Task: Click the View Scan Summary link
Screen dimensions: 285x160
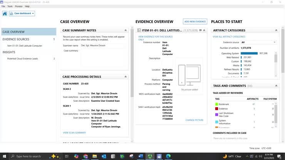Action: point(74,133)
